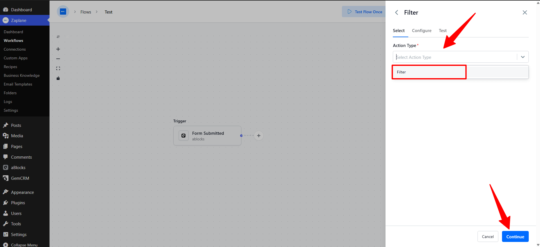Open Recipes in Zaplane submenu
Image resolution: width=540 pixels, height=247 pixels.
pos(10,67)
